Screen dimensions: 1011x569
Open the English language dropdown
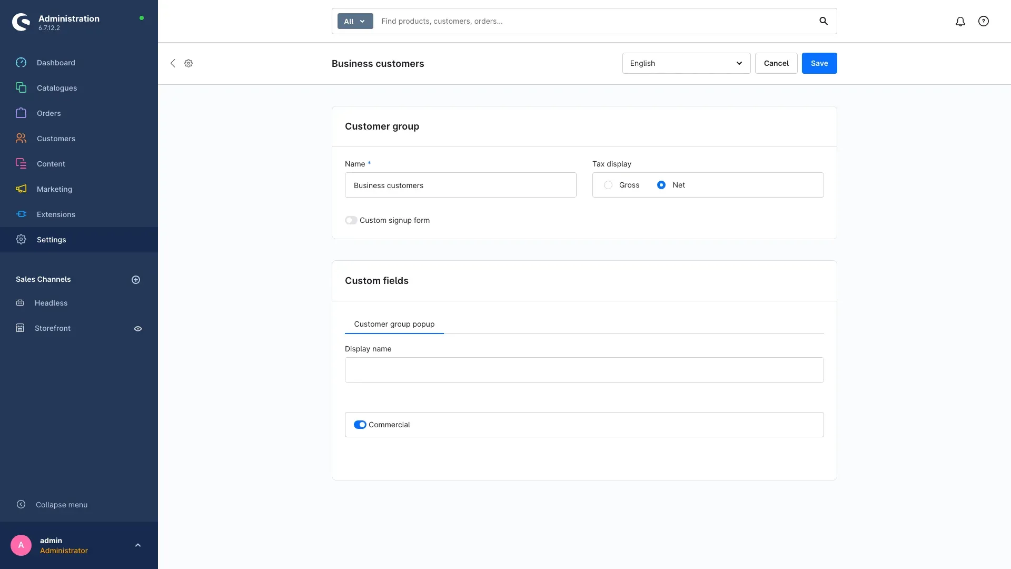tap(687, 63)
